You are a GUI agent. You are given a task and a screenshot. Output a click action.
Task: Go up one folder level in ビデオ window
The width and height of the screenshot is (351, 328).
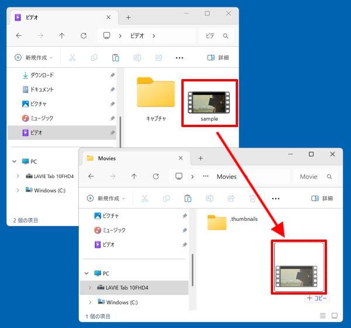coord(62,36)
